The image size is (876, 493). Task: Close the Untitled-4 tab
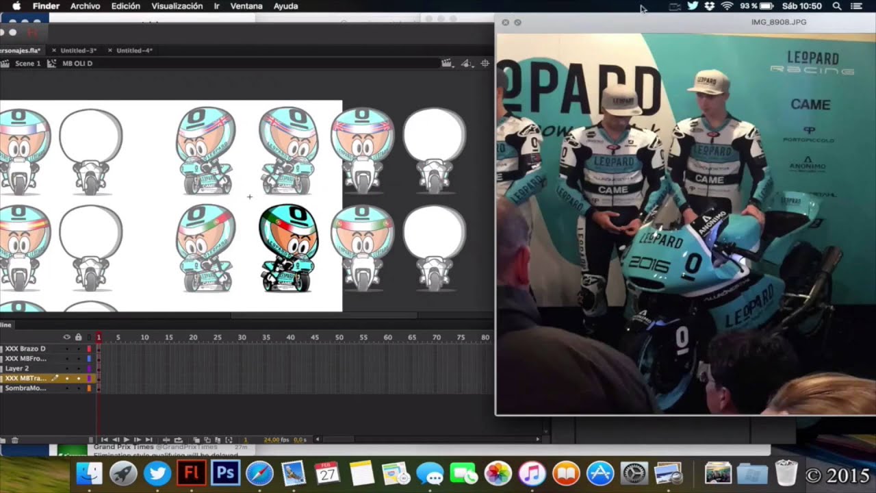point(110,50)
